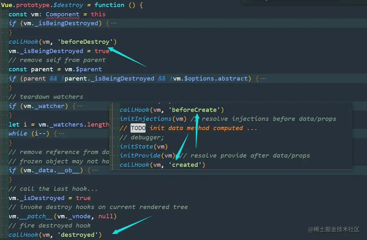The image size is (367, 240).
Task: Expand folded if (vm._watcher) block
Action: click(x=80, y=106)
